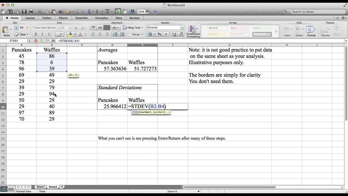Click the Undo arrow icon
The width and height of the screenshot is (348, 196).
pos(69,11)
